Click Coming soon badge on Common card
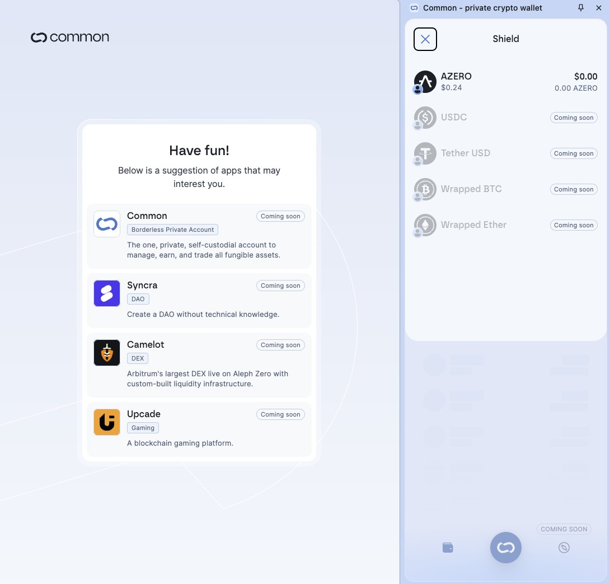The width and height of the screenshot is (610, 584). click(x=280, y=216)
